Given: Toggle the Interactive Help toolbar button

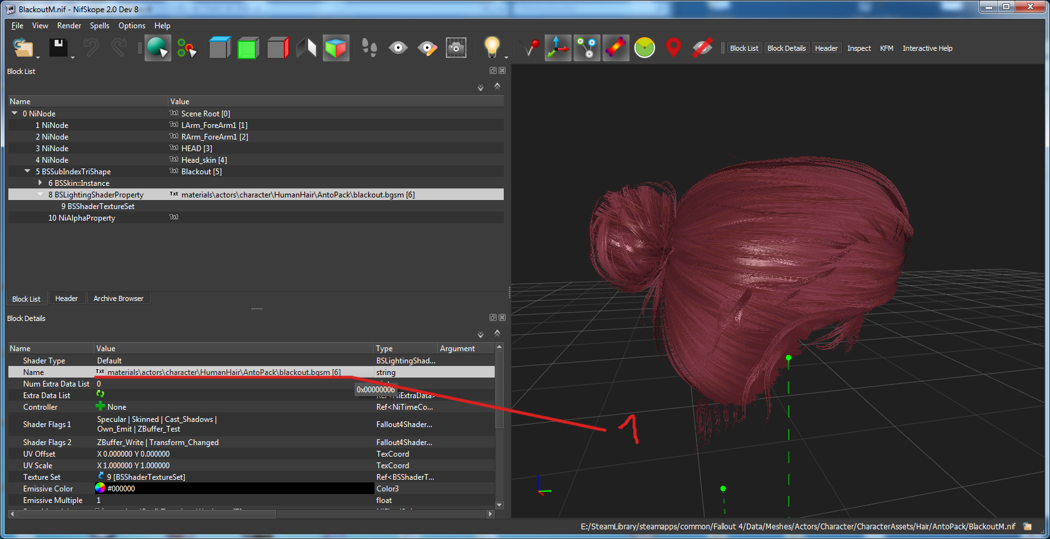Looking at the screenshot, I should [x=927, y=48].
